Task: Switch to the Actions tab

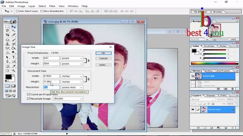Action: [208, 71]
